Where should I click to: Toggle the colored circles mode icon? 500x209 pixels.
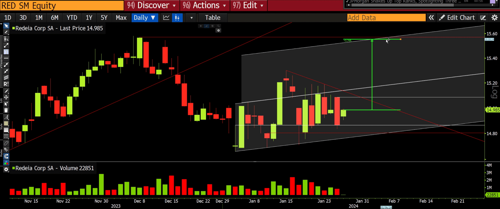6,163
